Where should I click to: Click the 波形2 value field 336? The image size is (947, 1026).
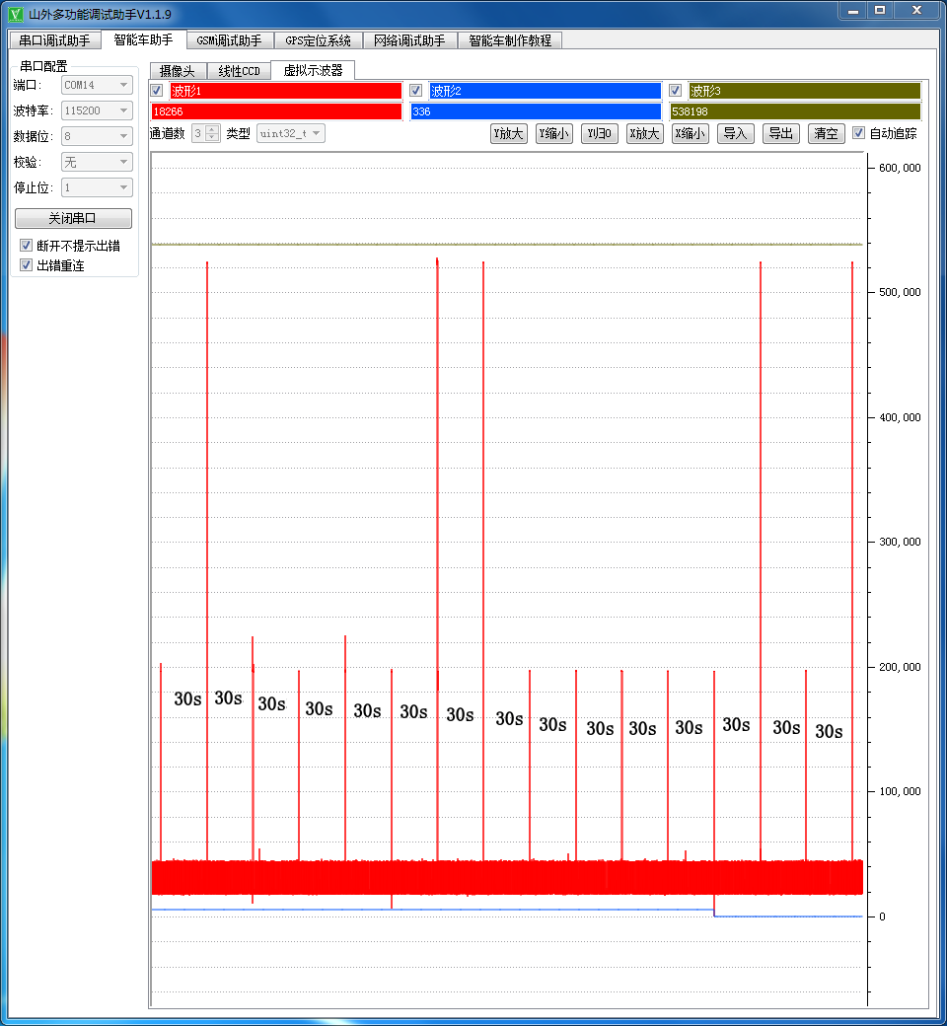point(536,111)
